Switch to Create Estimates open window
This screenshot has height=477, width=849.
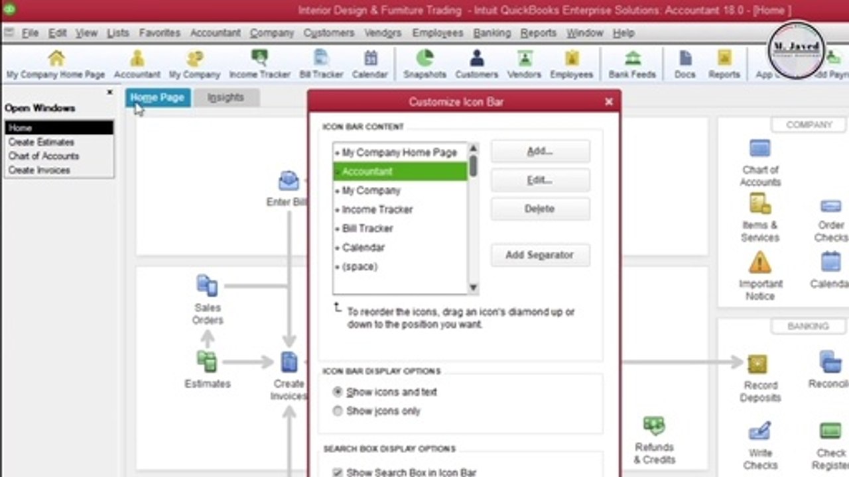tap(59, 142)
